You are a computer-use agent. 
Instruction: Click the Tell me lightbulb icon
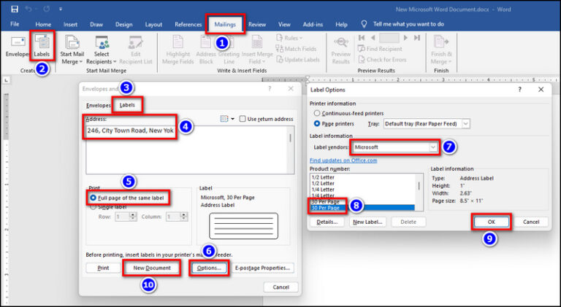pyautogui.click(x=364, y=24)
